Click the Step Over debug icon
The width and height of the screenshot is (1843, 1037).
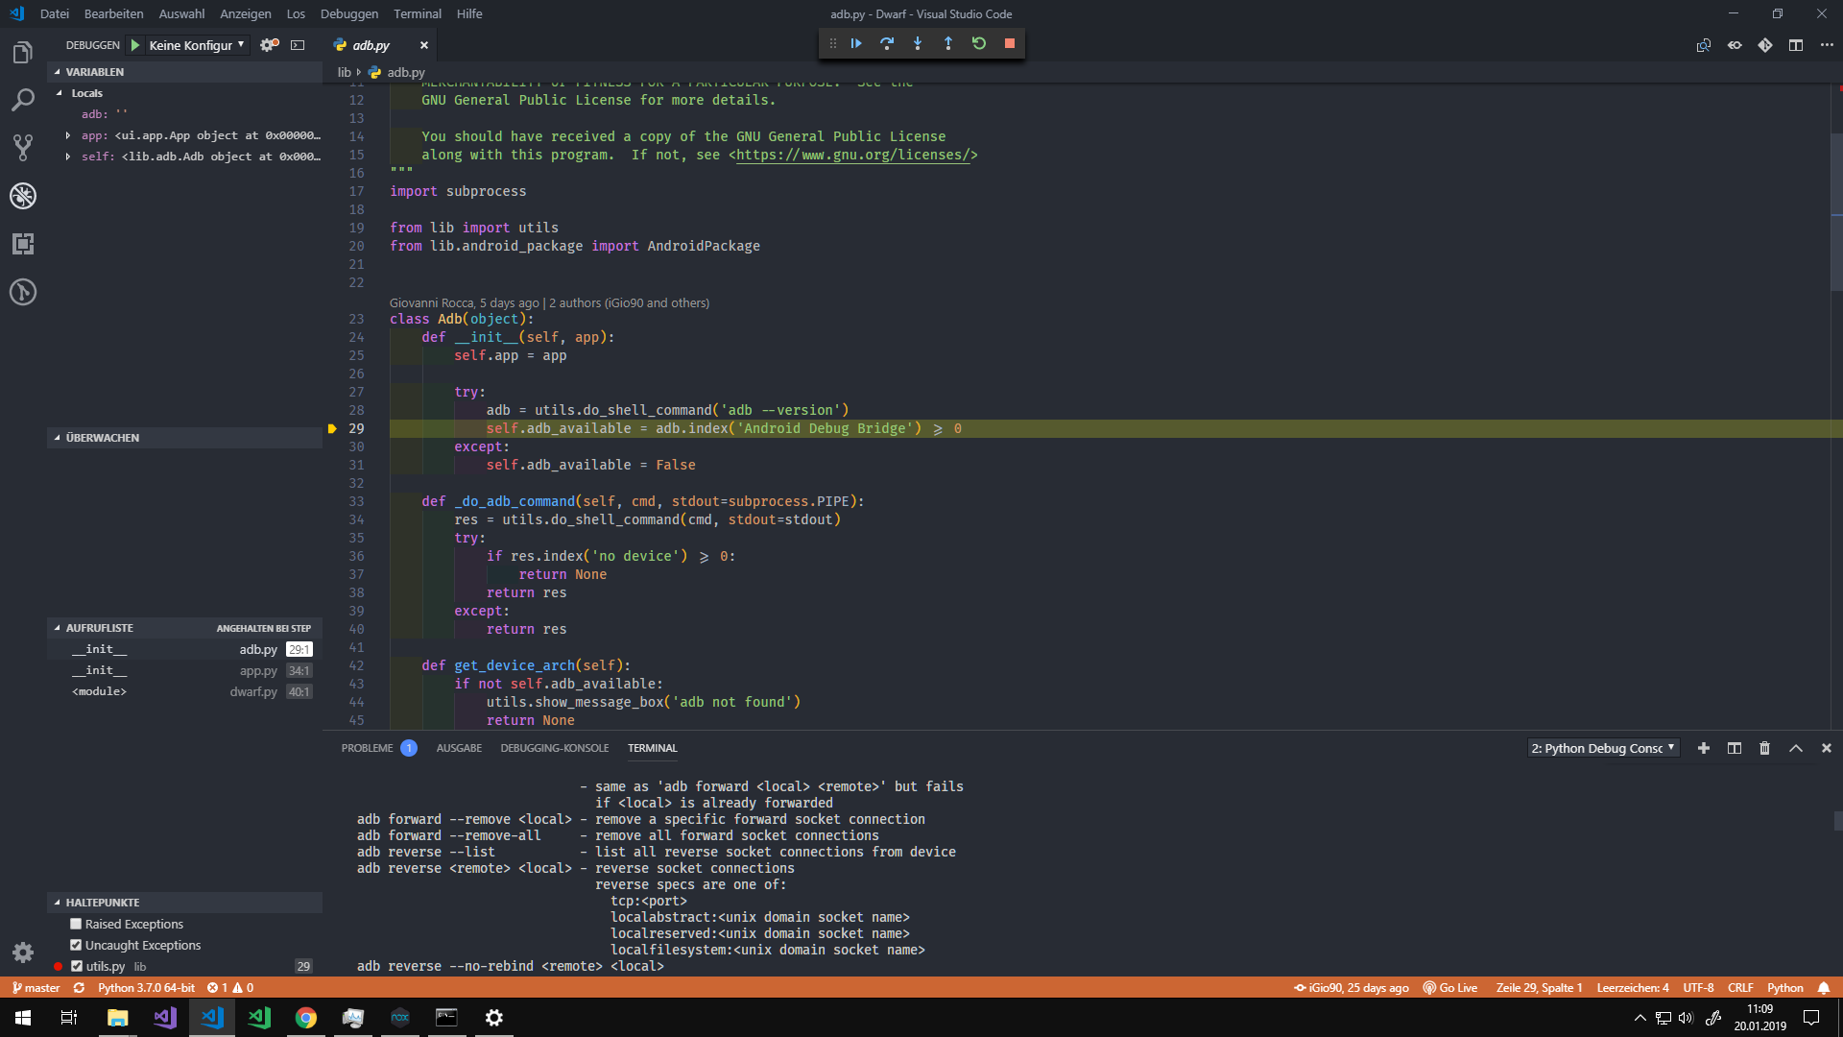pyautogui.click(x=887, y=43)
